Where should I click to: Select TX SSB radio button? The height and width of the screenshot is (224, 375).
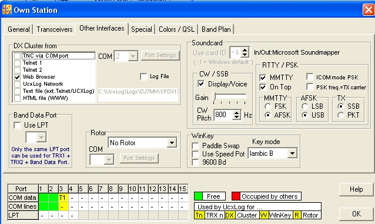pos(341,106)
